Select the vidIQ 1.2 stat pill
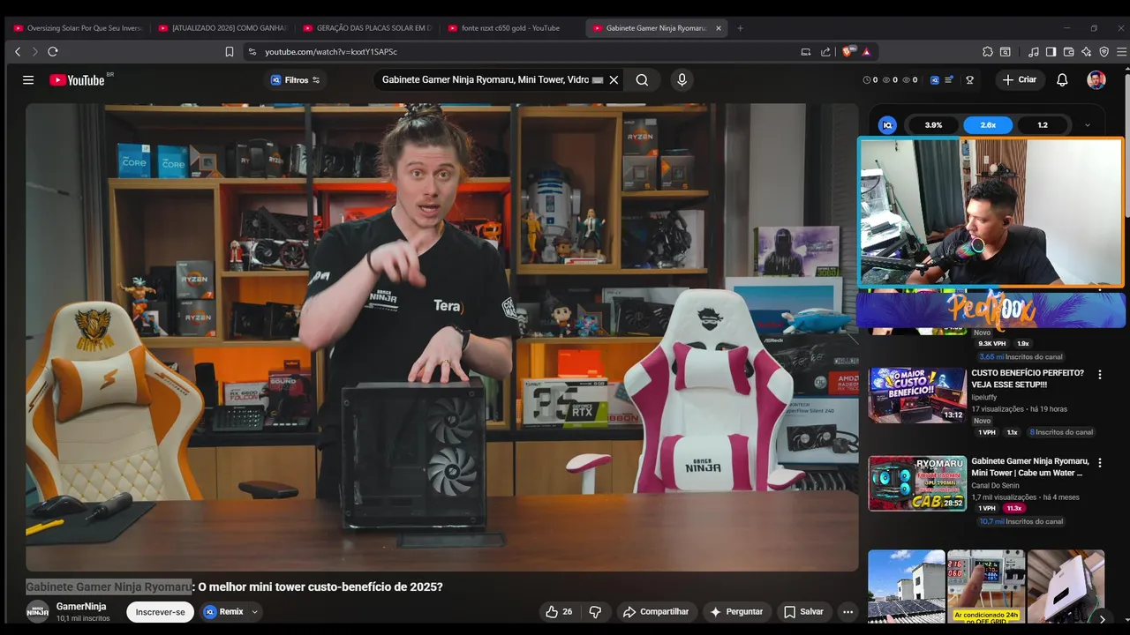 (1043, 125)
